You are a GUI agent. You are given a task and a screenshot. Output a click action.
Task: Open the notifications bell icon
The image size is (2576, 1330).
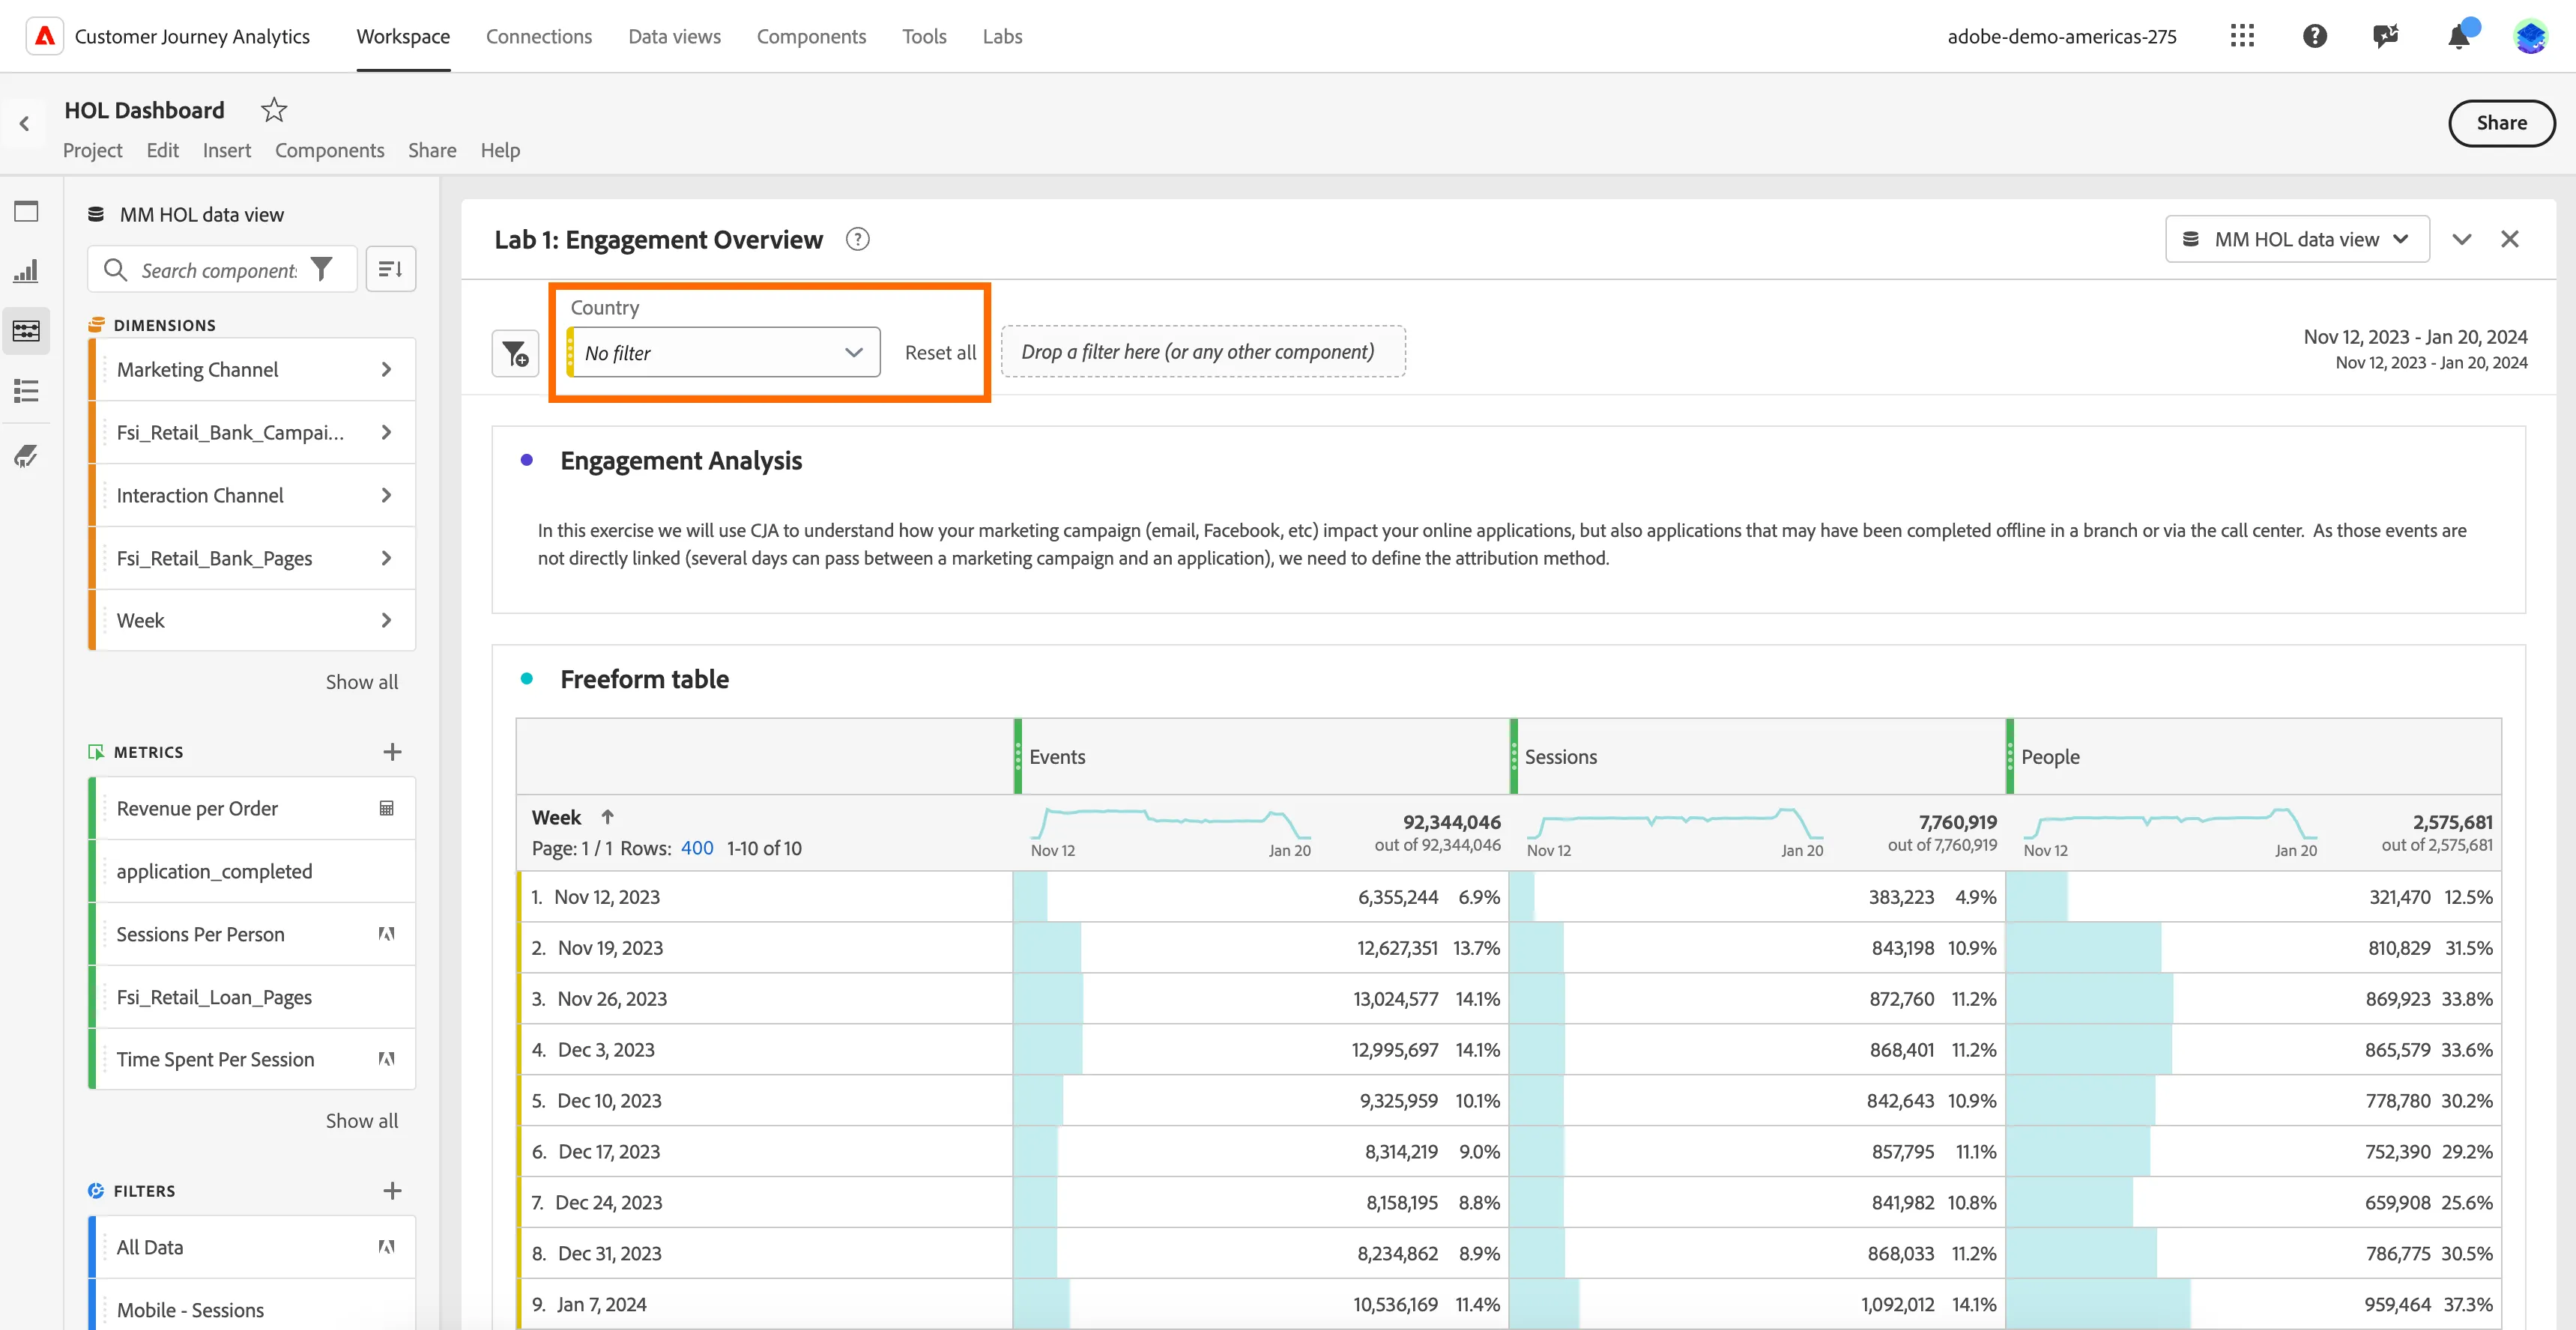[2458, 37]
